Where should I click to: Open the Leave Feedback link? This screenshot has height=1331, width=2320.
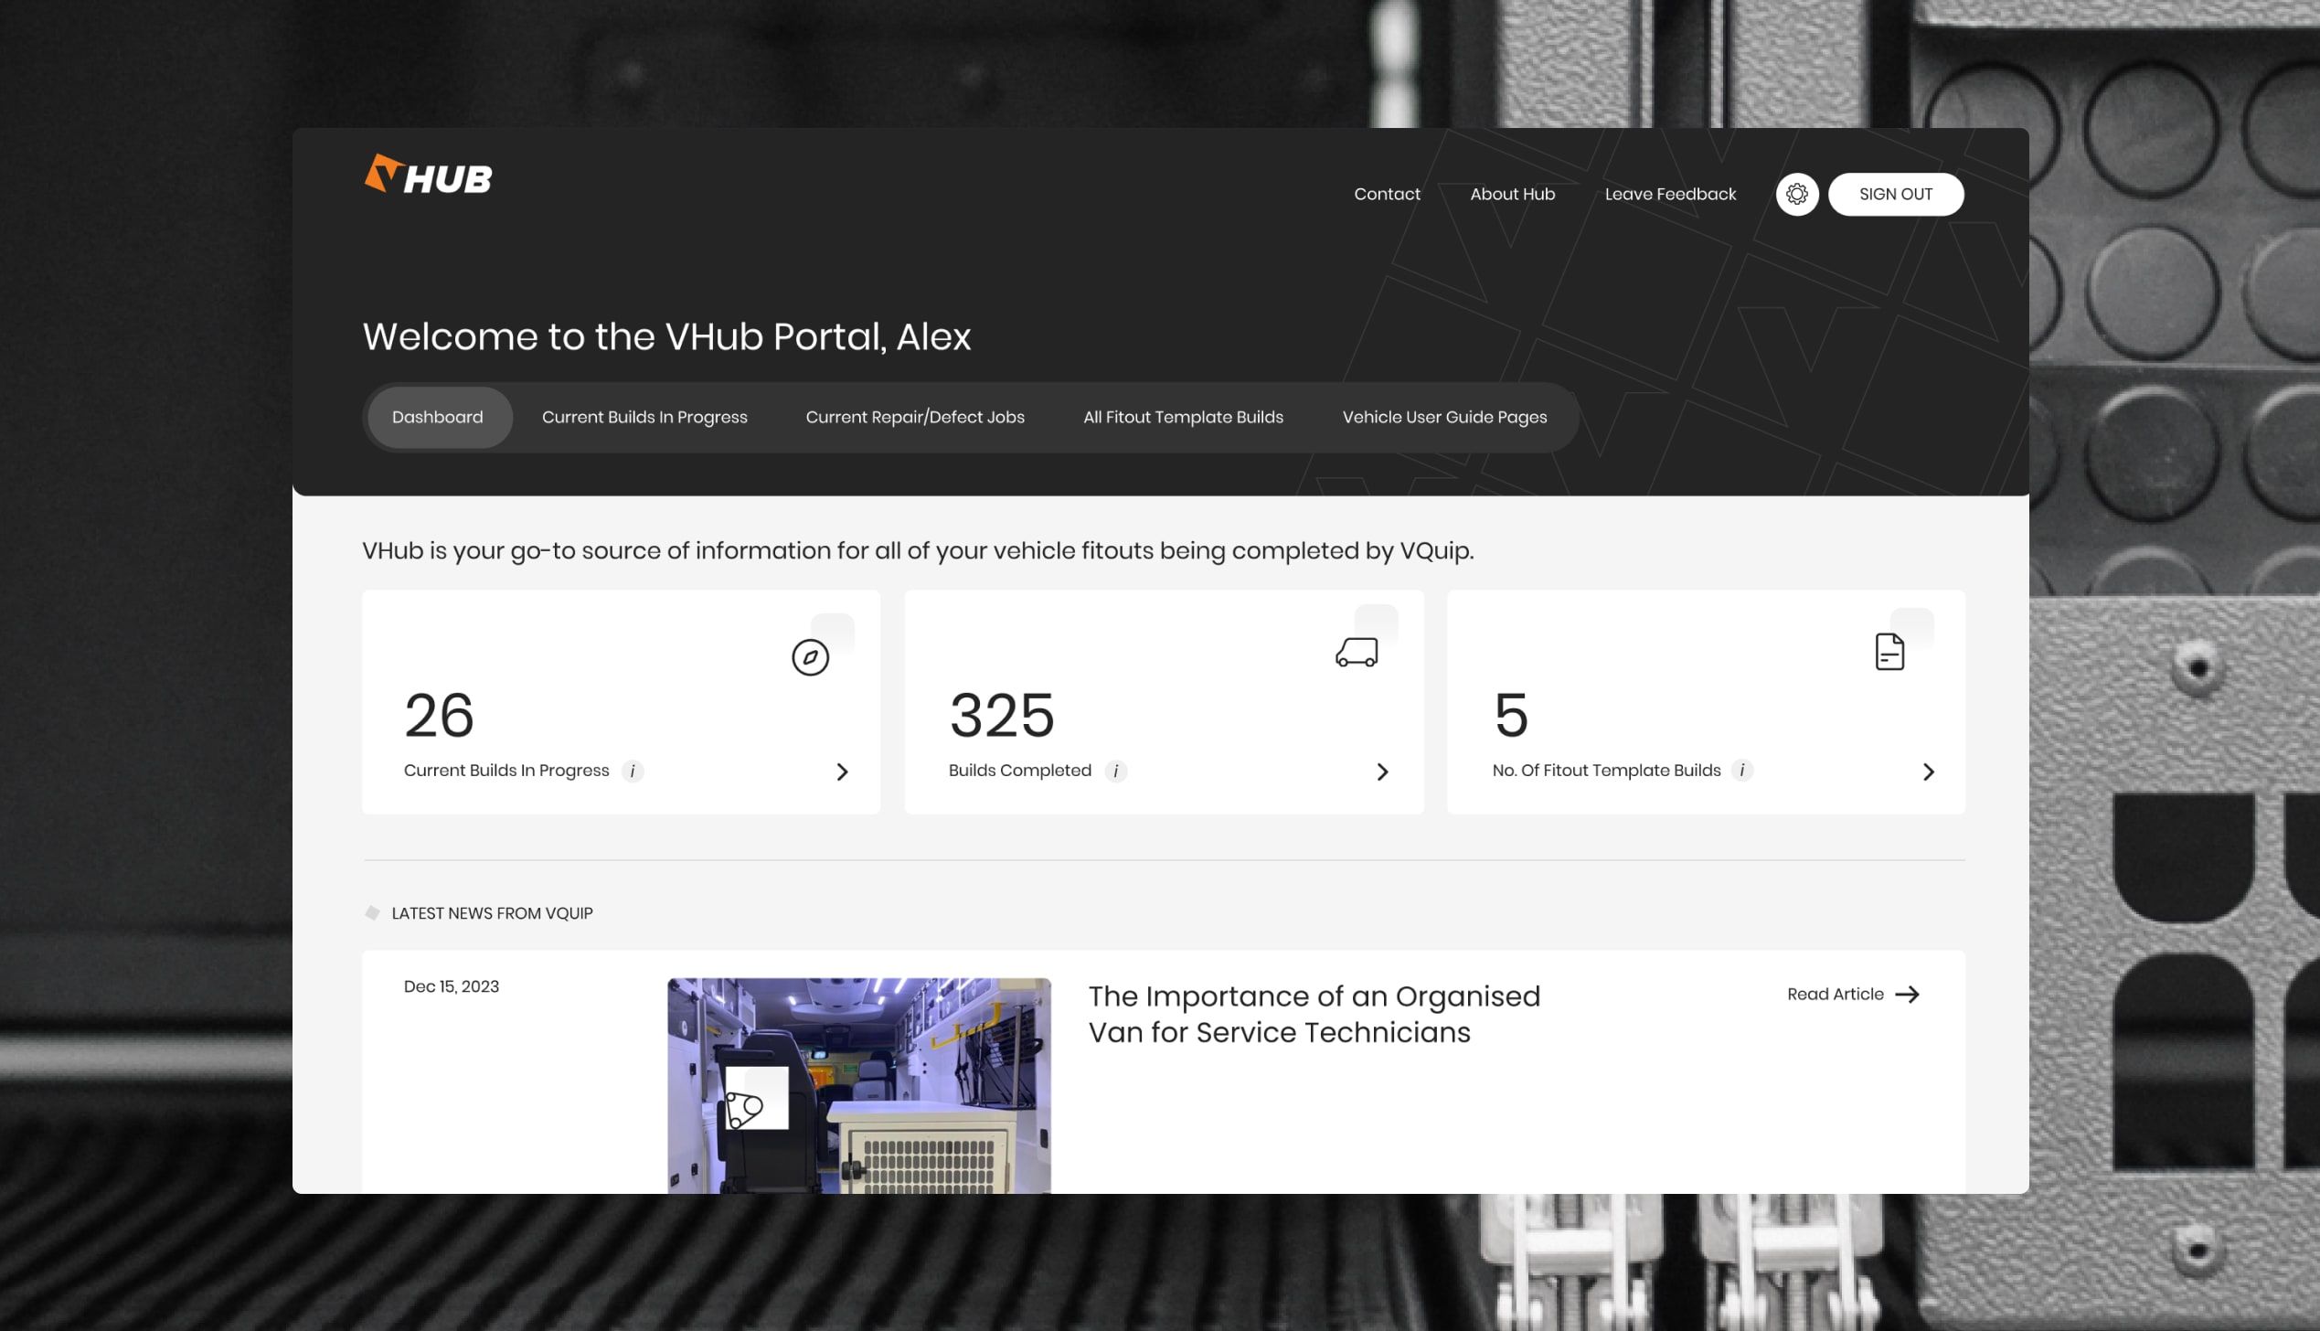1669,194
